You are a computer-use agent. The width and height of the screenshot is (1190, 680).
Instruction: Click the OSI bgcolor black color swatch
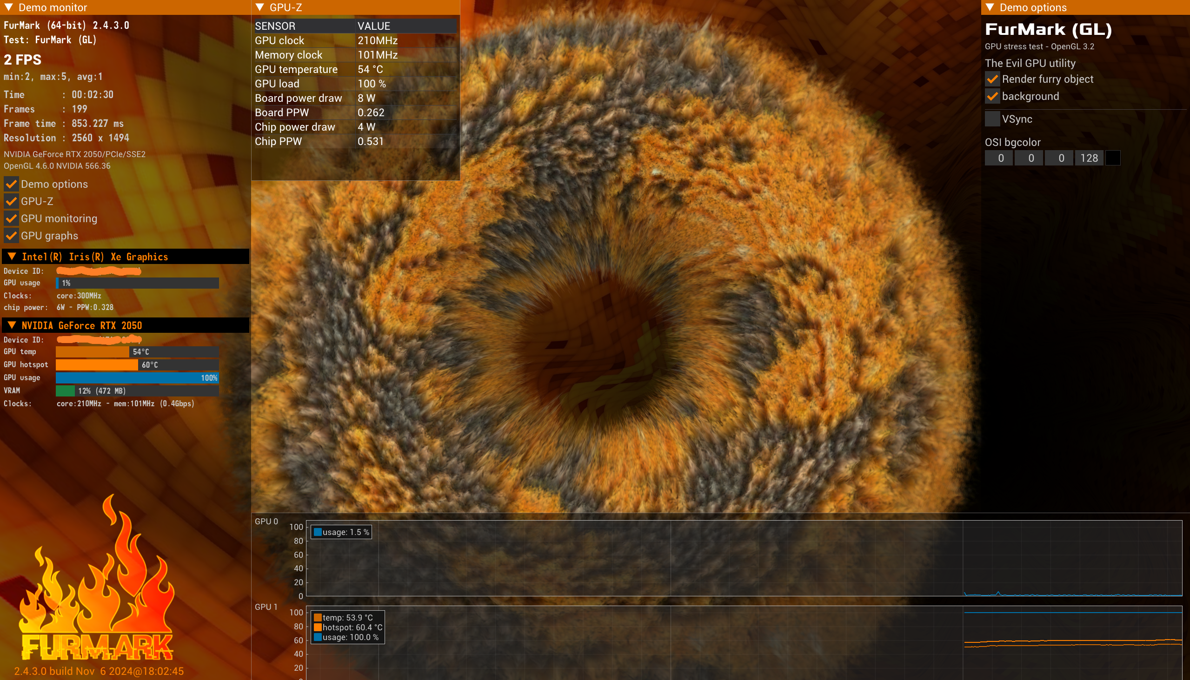[x=1113, y=158]
